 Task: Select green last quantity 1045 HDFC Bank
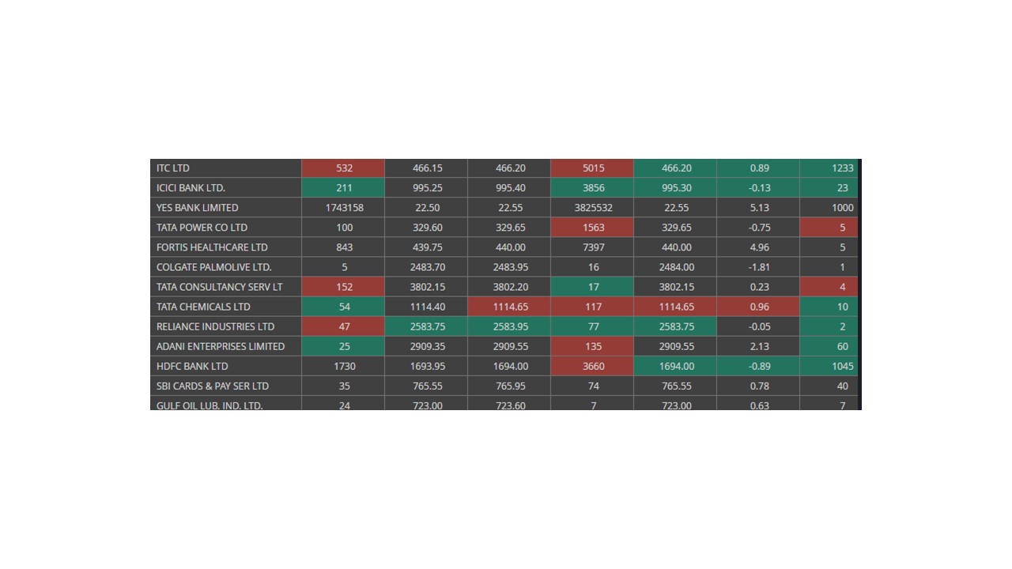(x=829, y=366)
